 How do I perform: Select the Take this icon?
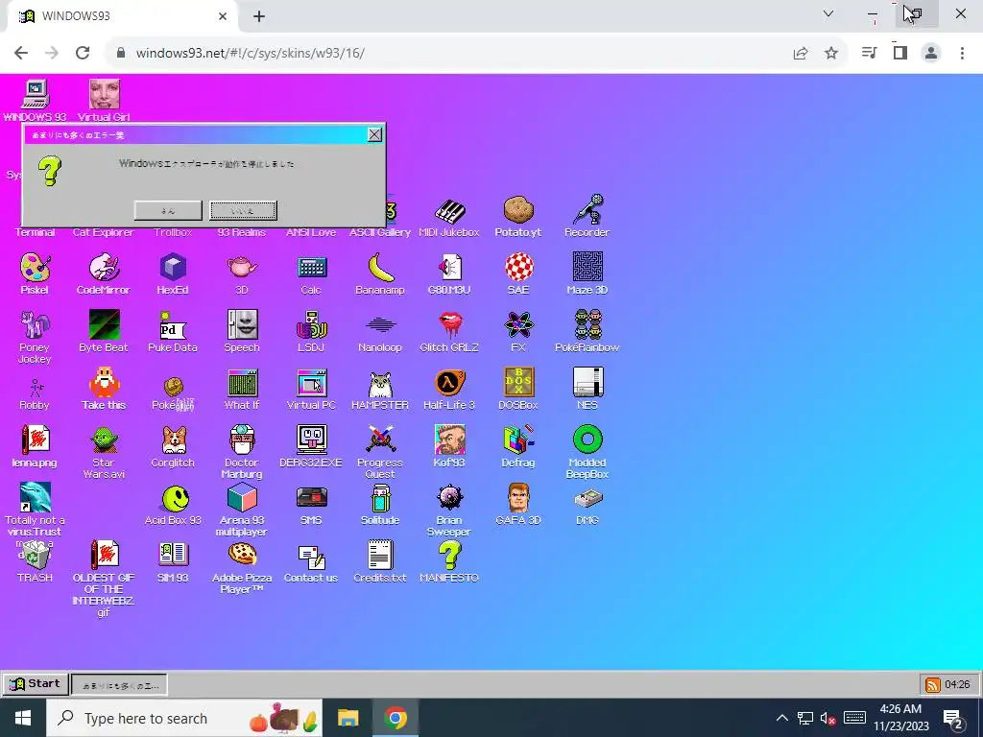104,383
